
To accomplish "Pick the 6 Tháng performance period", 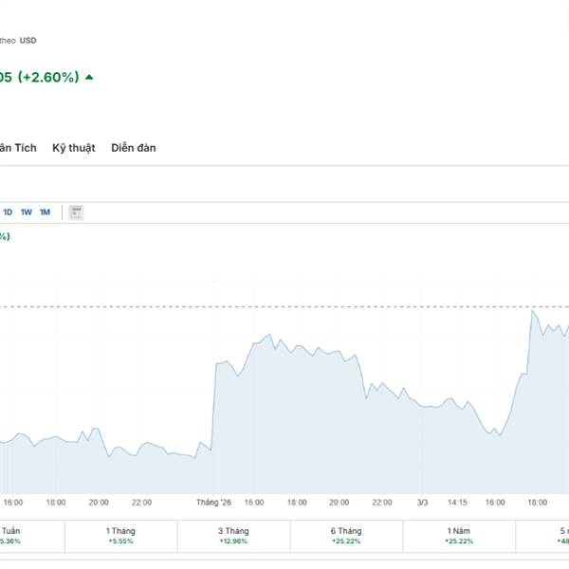I will click(346, 535).
